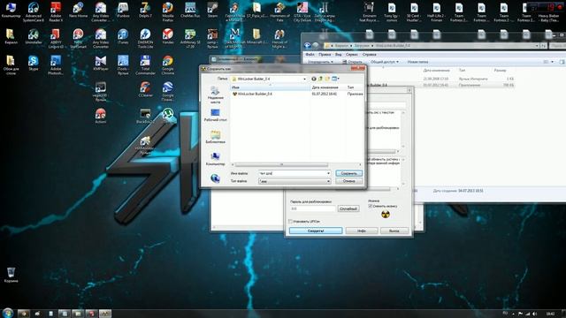Toggle the Explorer preview pane icon

[562, 62]
